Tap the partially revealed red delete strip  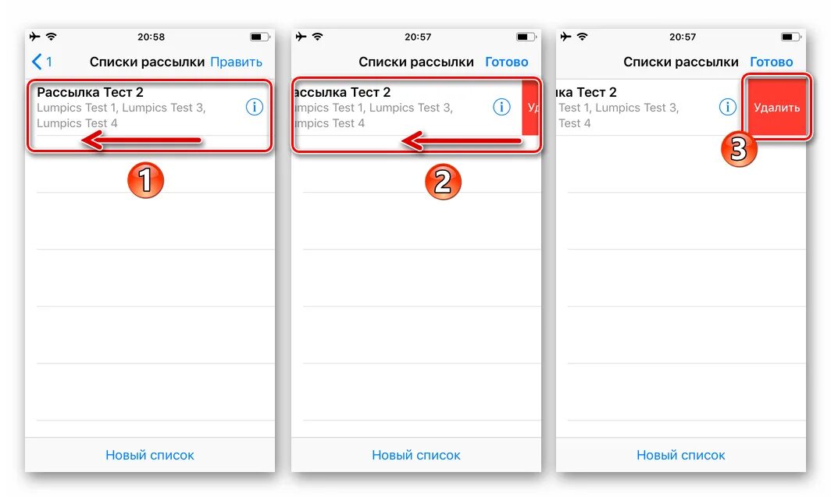[530, 108]
